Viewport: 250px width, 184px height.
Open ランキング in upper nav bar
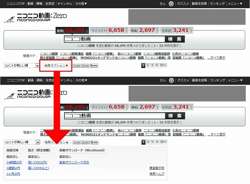click(217, 4)
